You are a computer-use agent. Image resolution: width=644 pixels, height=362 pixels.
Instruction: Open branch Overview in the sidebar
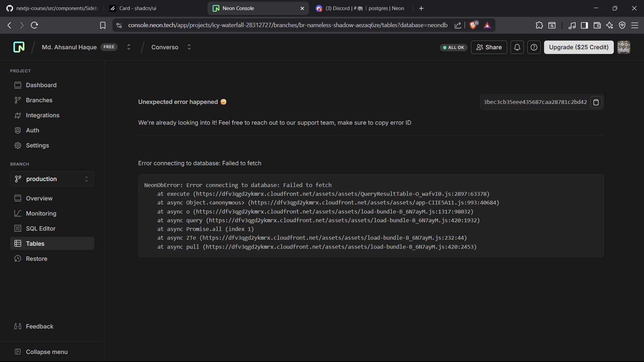[52, 198]
